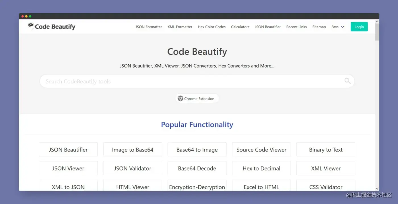Click the Chrome icon in Chrome Extension button

180,98
